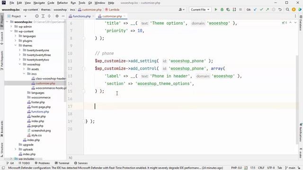Collapse all nodes in Project panel
The height and width of the screenshot is (170, 303).
[x=49, y=16]
